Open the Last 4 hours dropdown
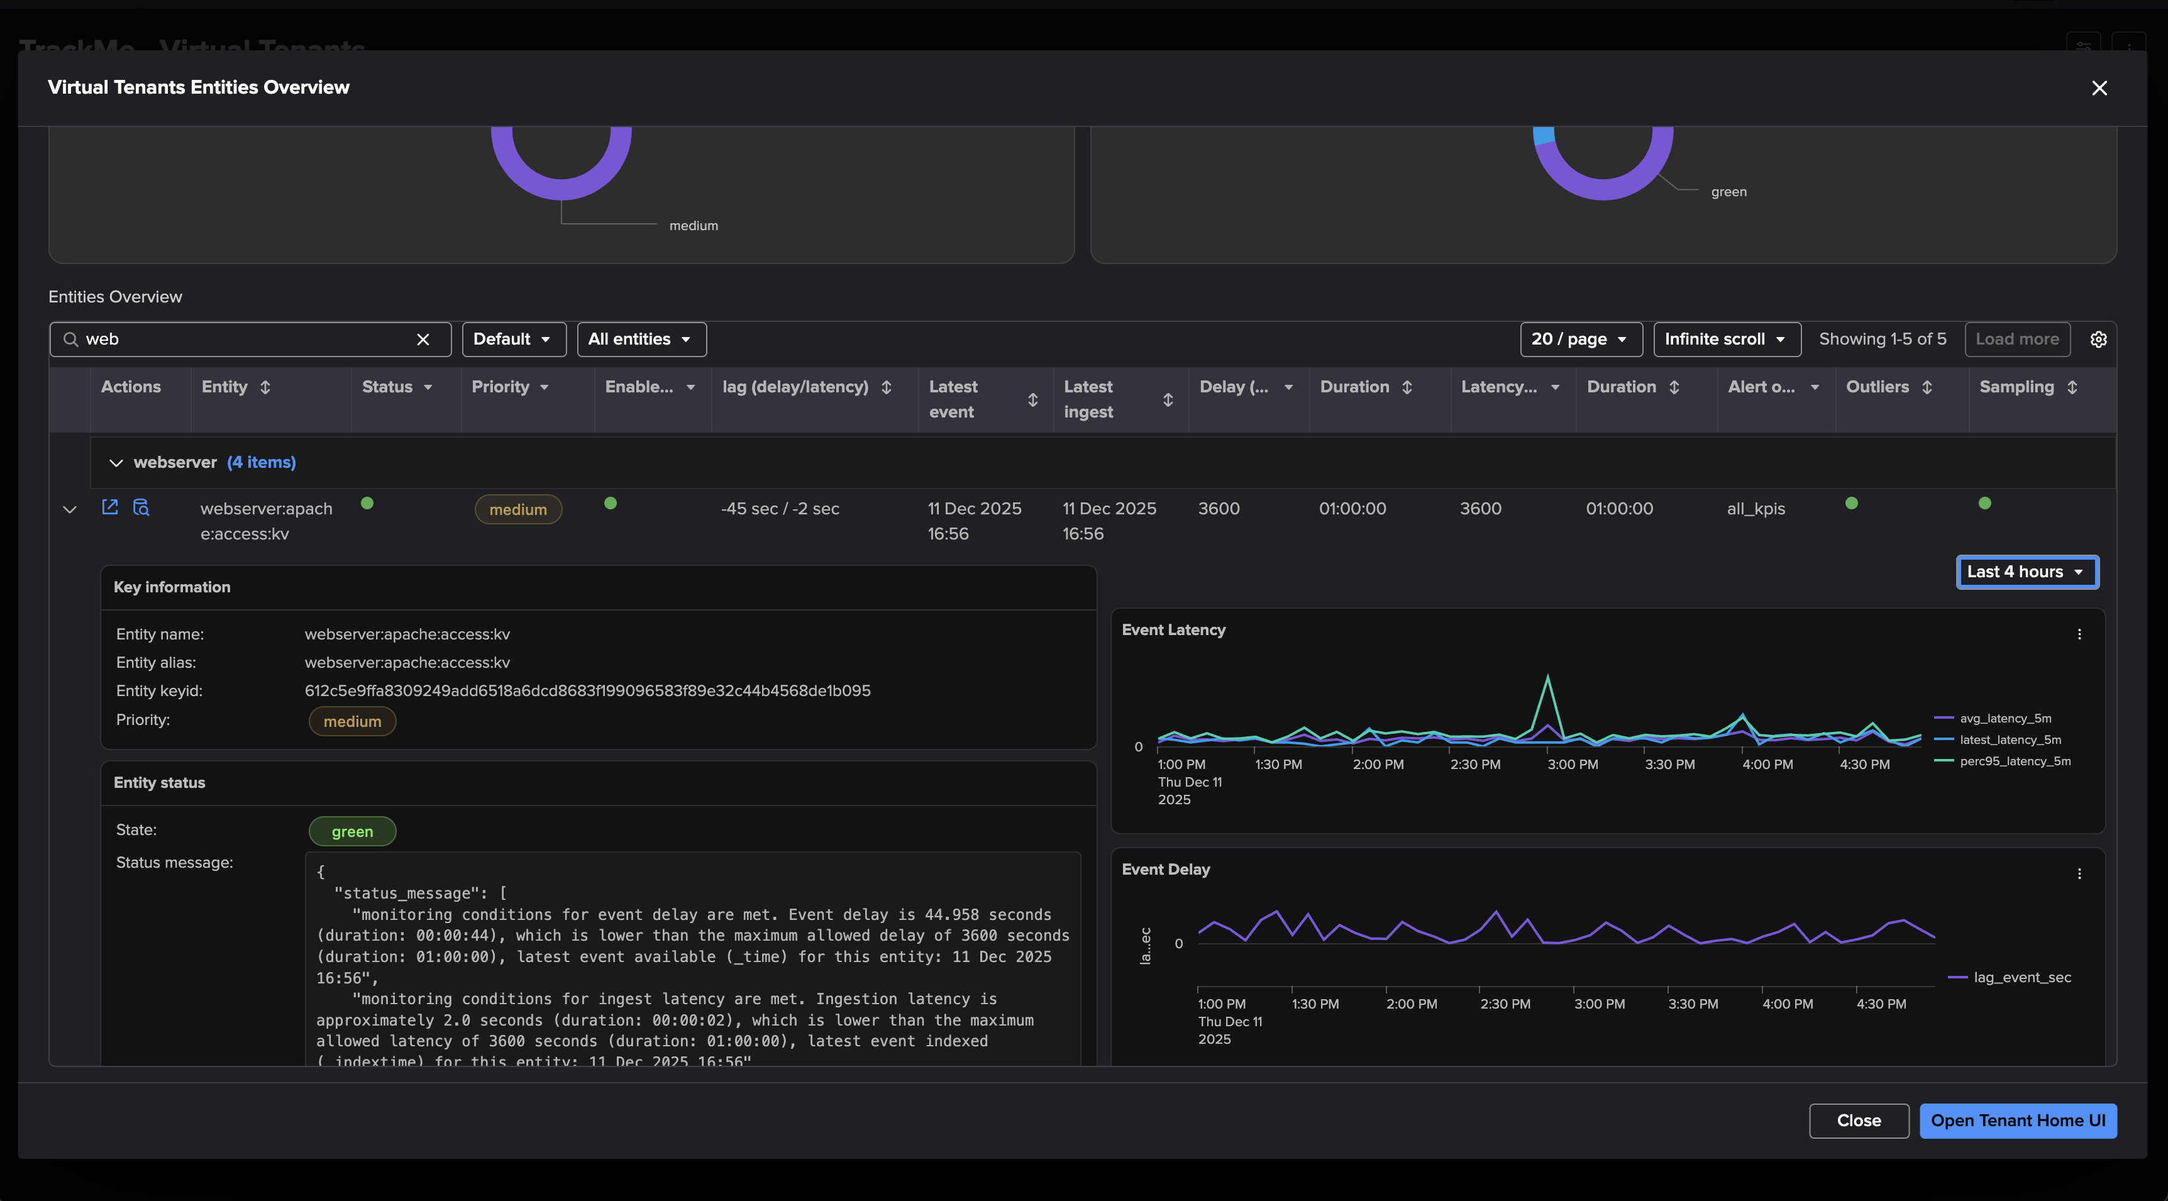The height and width of the screenshot is (1201, 2168). pyautogui.click(x=2026, y=572)
